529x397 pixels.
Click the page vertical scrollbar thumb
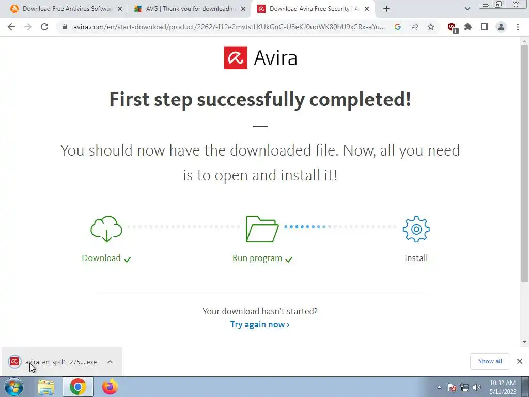click(524, 163)
